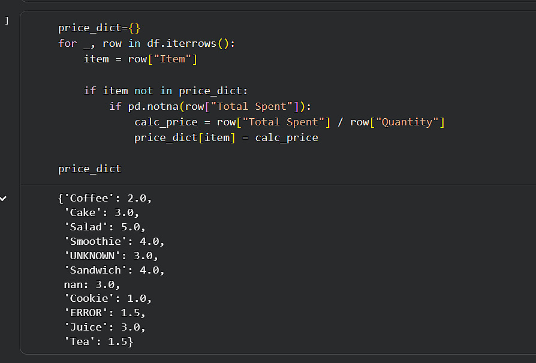Click the 'Smoothie': 4.0 output entry
Screen dimensions: 536x363
point(114,242)
